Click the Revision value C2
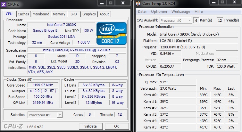Screen dimensions: 242x132 click(117, 62)
